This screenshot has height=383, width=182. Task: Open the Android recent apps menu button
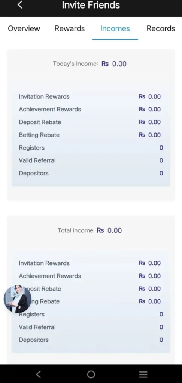click(143, 374)
